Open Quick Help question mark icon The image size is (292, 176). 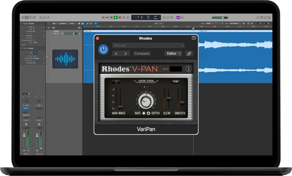coord(31,18)
